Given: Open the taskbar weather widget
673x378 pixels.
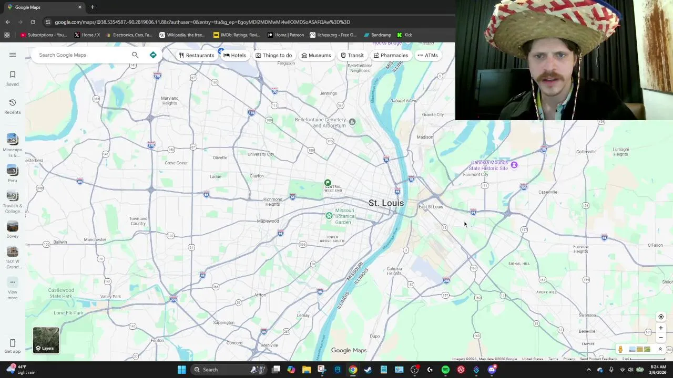Looking at the screenshot, I should (x=21, y=370).
